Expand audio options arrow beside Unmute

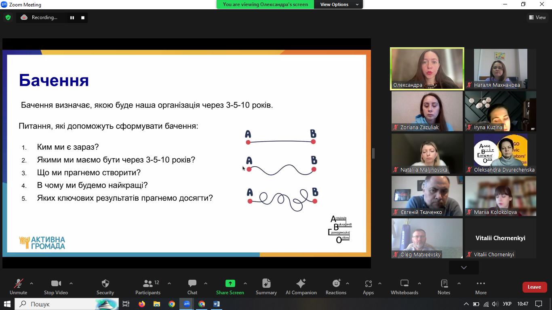coord(32,283)
